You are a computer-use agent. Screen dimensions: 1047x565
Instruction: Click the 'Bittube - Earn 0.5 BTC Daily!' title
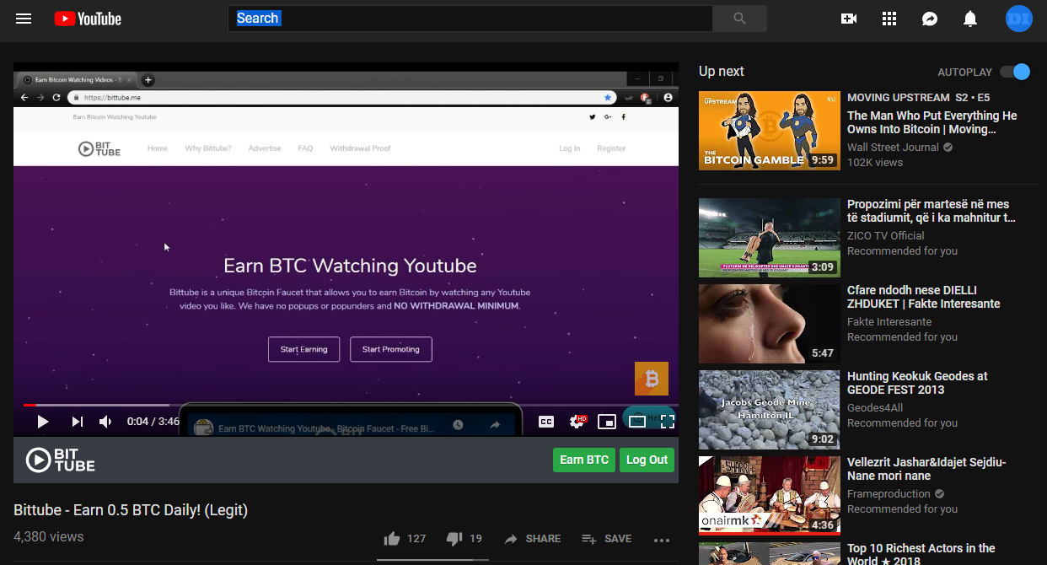click(x=131, y=510)
